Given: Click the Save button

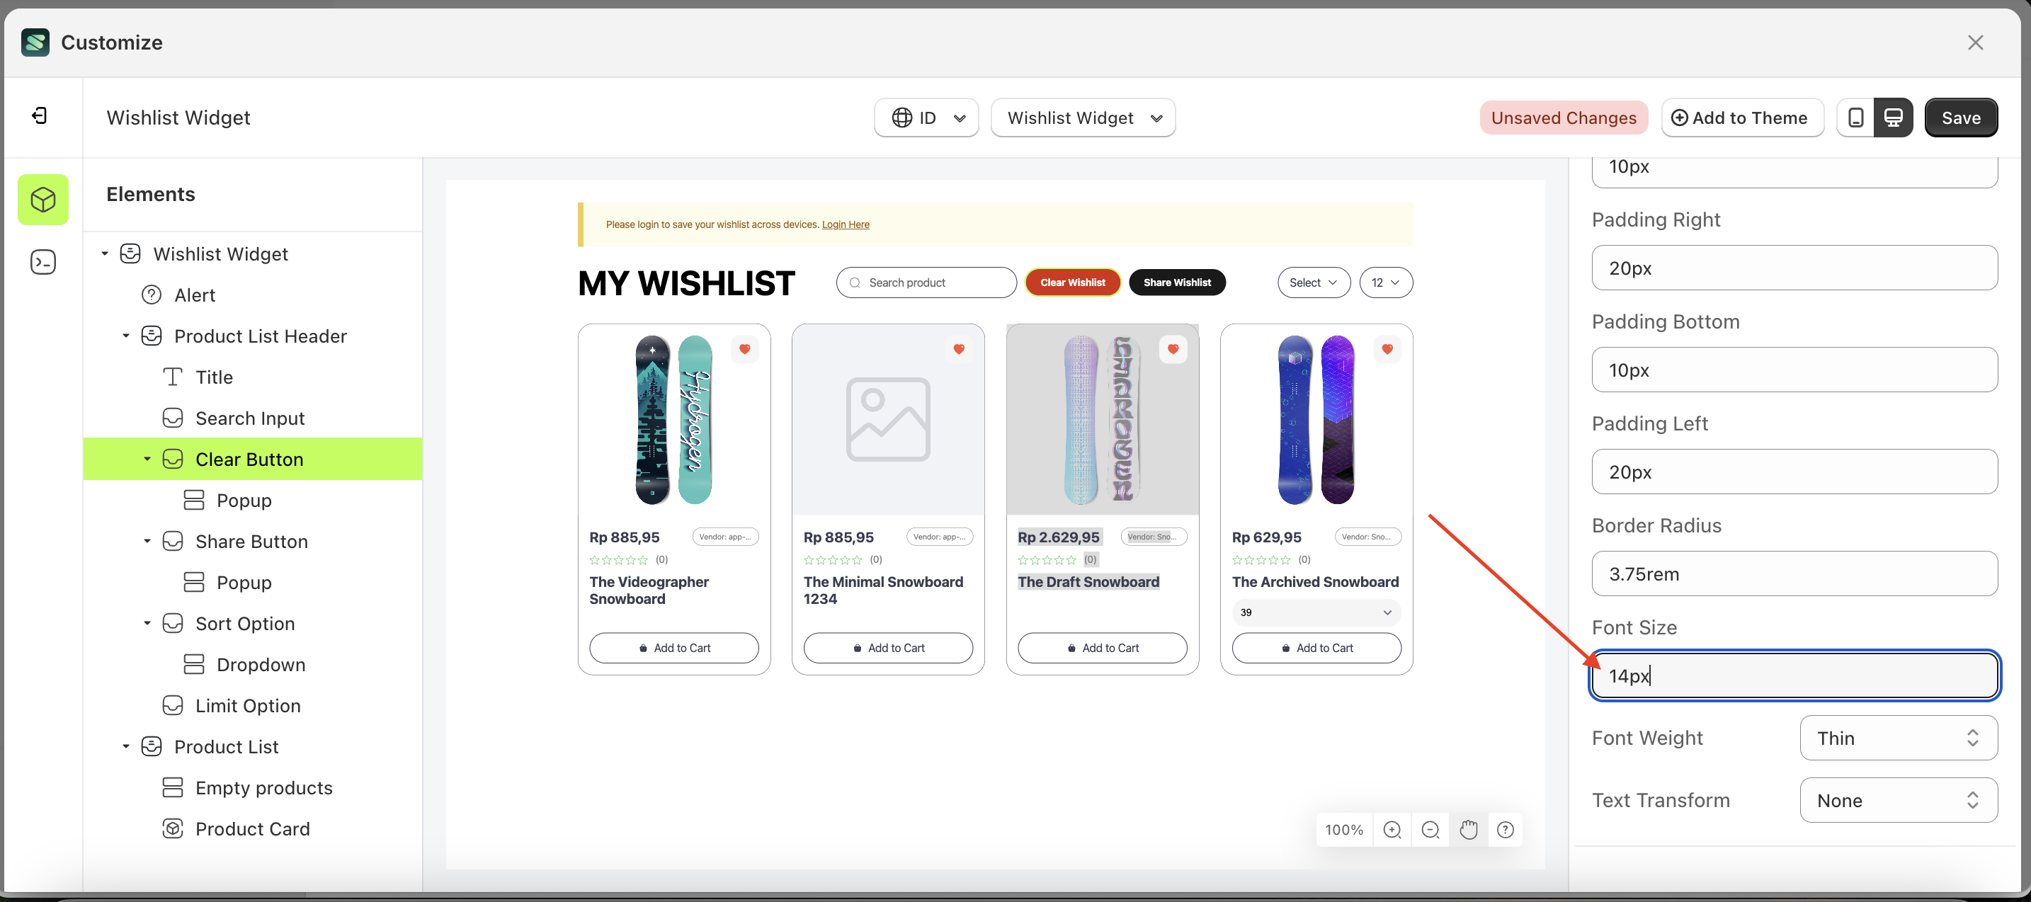Looking at the screenshot, I should pos(1961,118).
